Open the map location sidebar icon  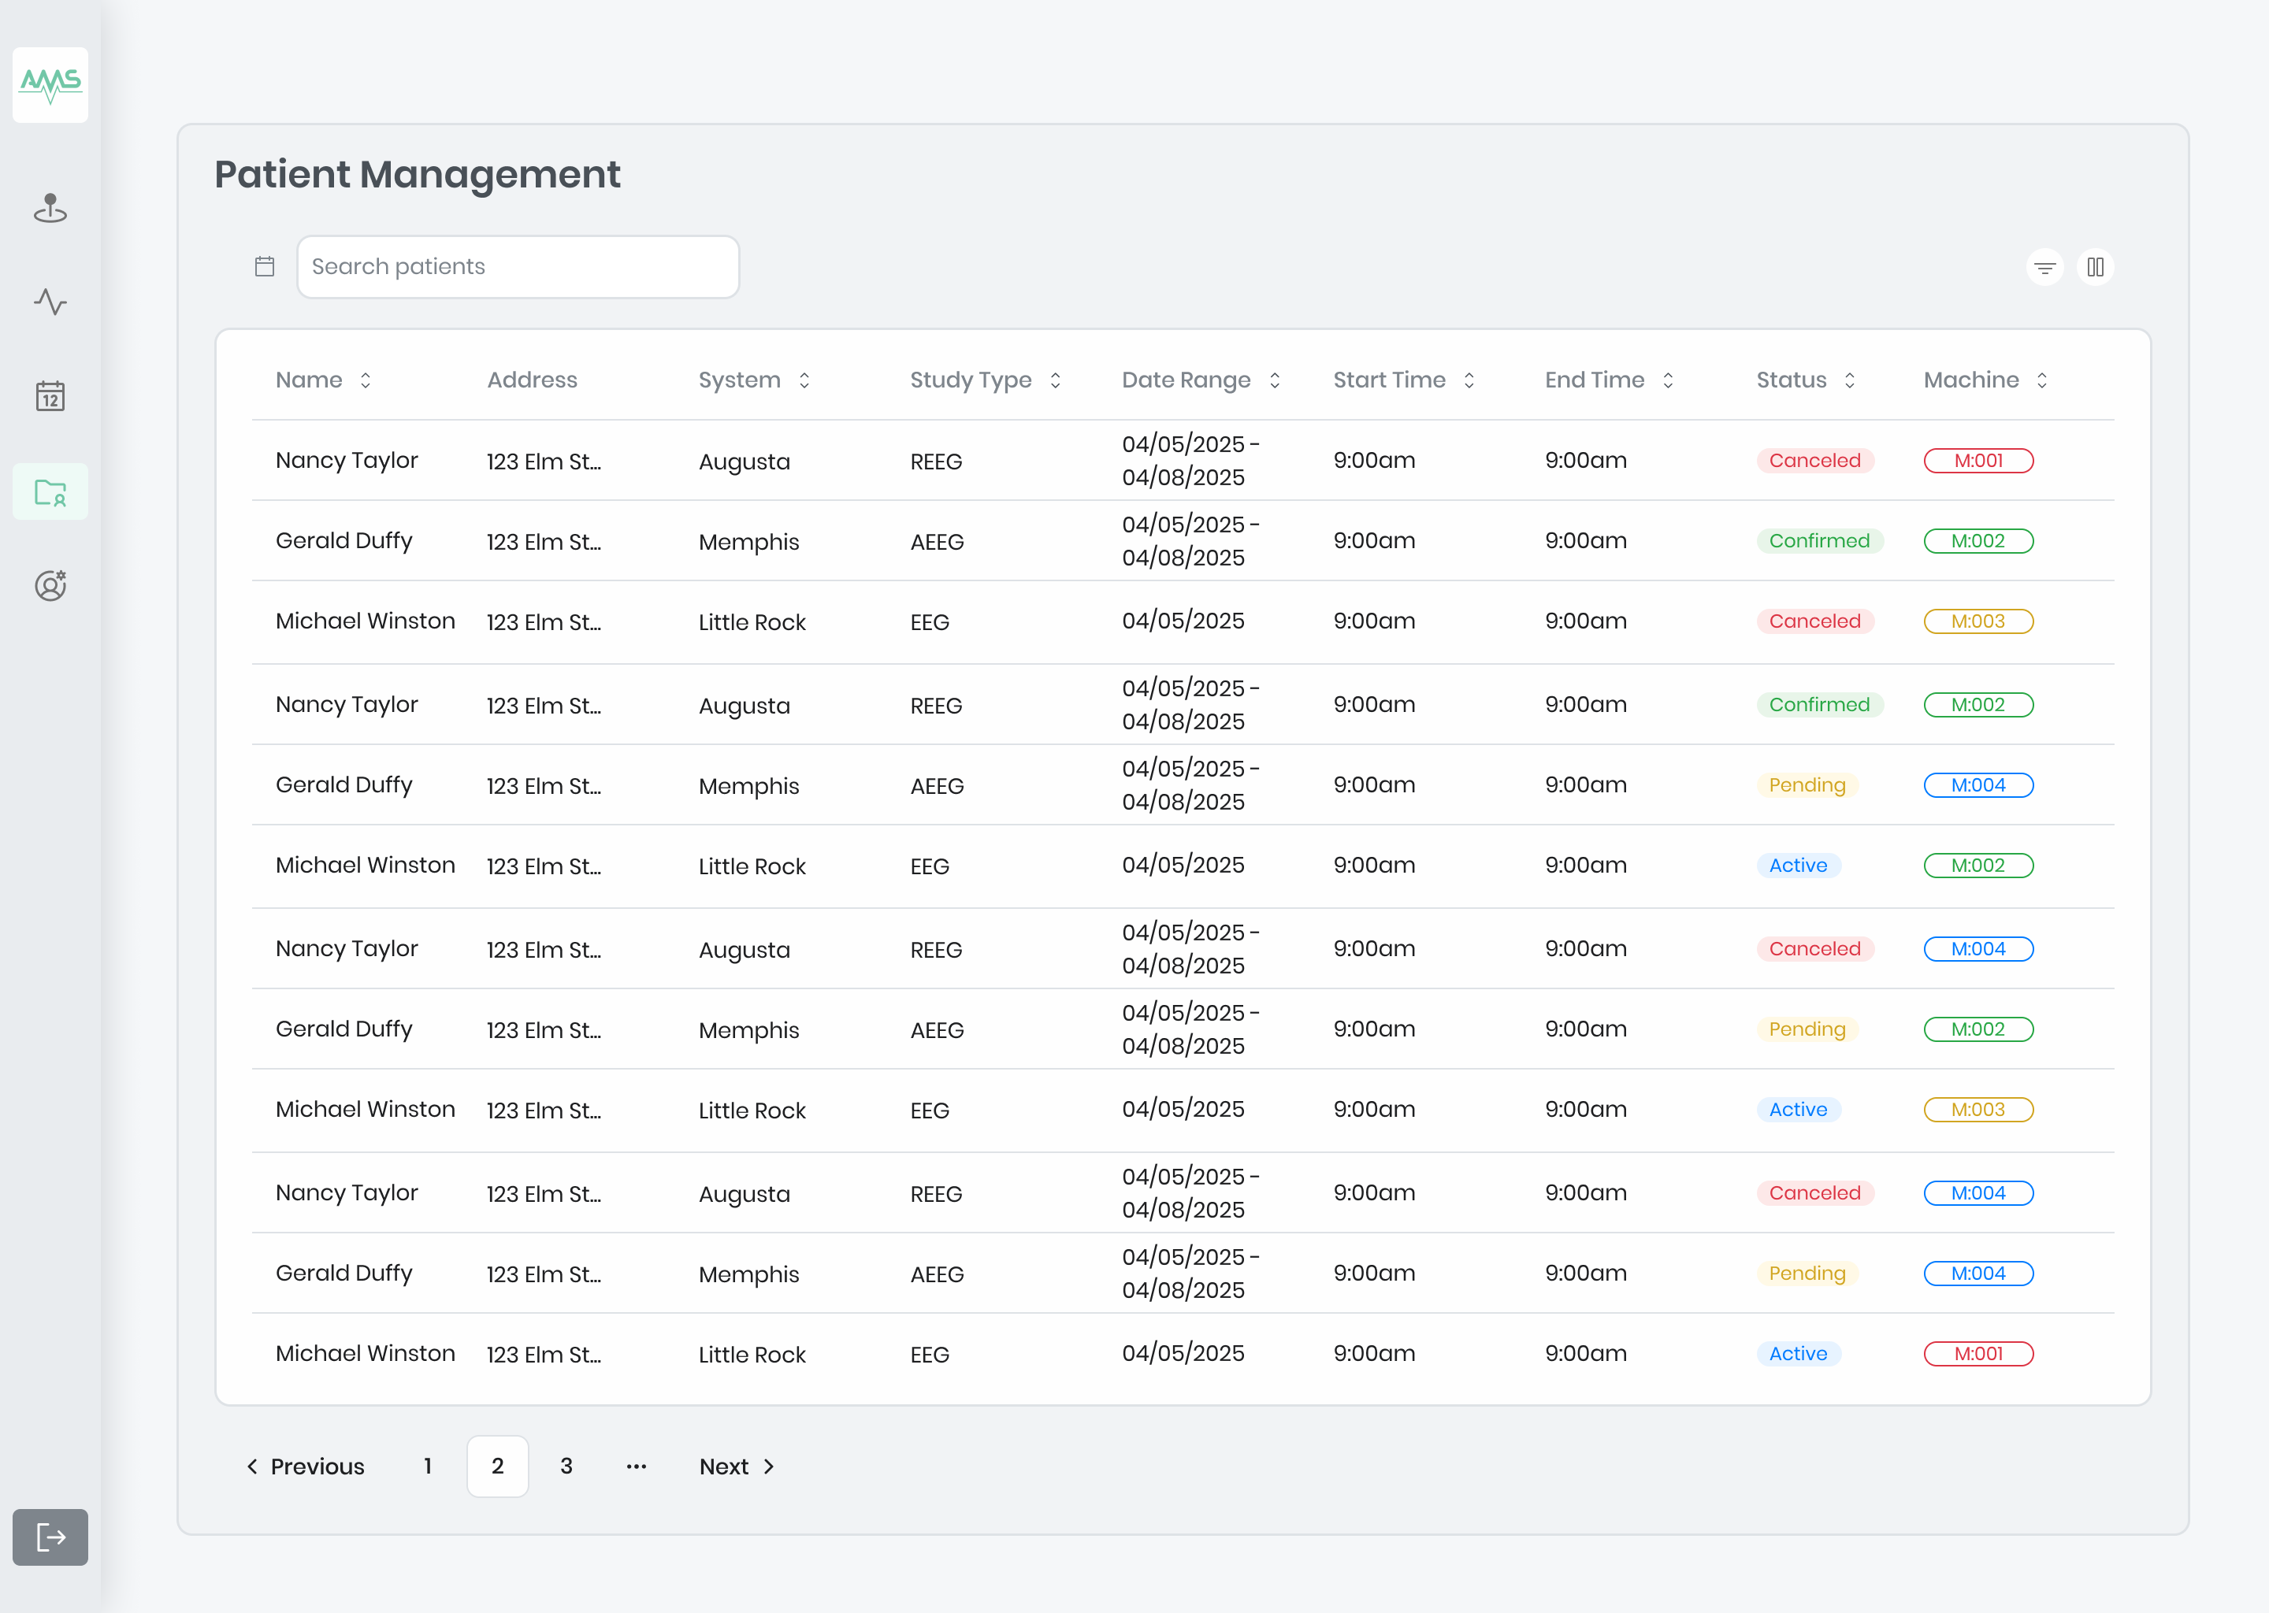[50, 209]
